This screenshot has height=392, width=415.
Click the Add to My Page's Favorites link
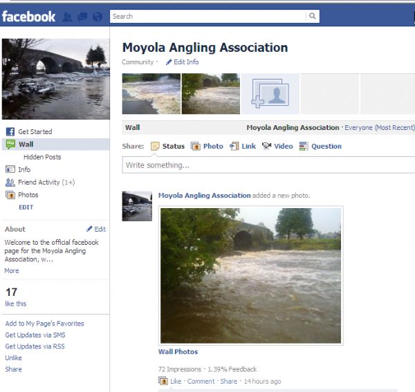point(44,324)
